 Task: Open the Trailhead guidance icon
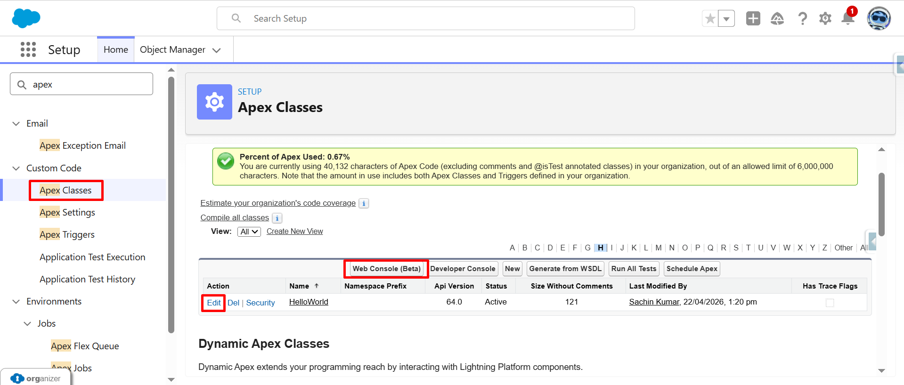click(777, 19)
